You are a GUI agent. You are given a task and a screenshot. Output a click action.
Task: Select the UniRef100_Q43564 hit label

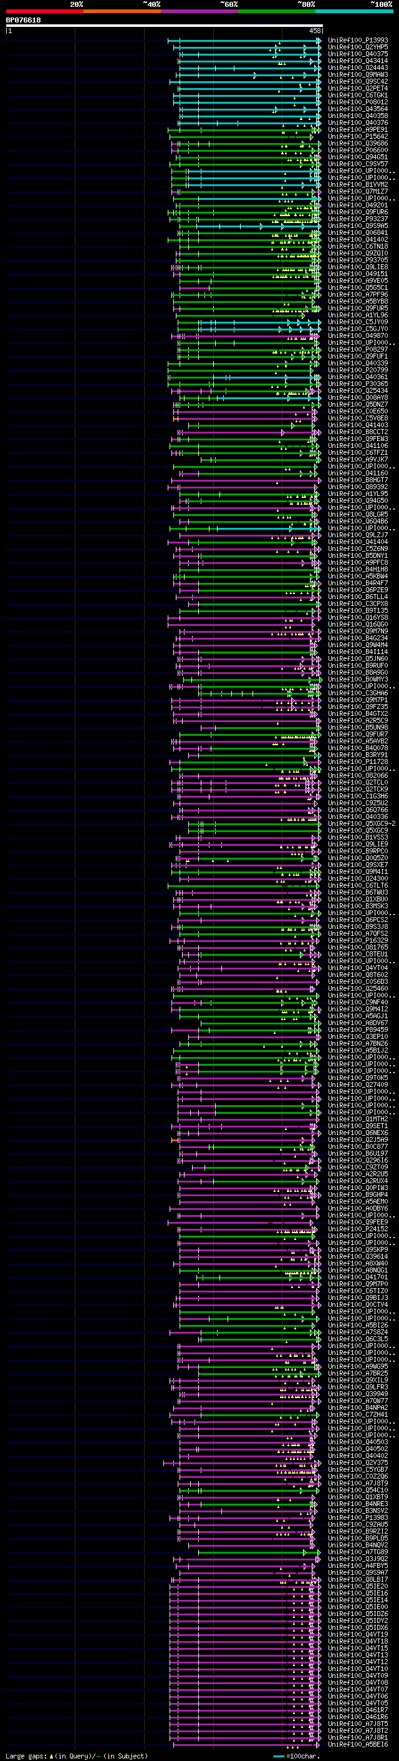[x=358, y=109]
